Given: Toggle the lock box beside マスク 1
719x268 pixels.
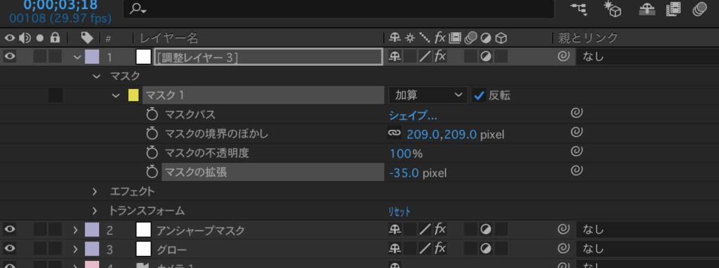Looking at the screenshot, I should click(55, 95).
